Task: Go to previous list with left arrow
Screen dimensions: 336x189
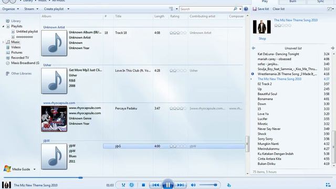Action: 254,48
